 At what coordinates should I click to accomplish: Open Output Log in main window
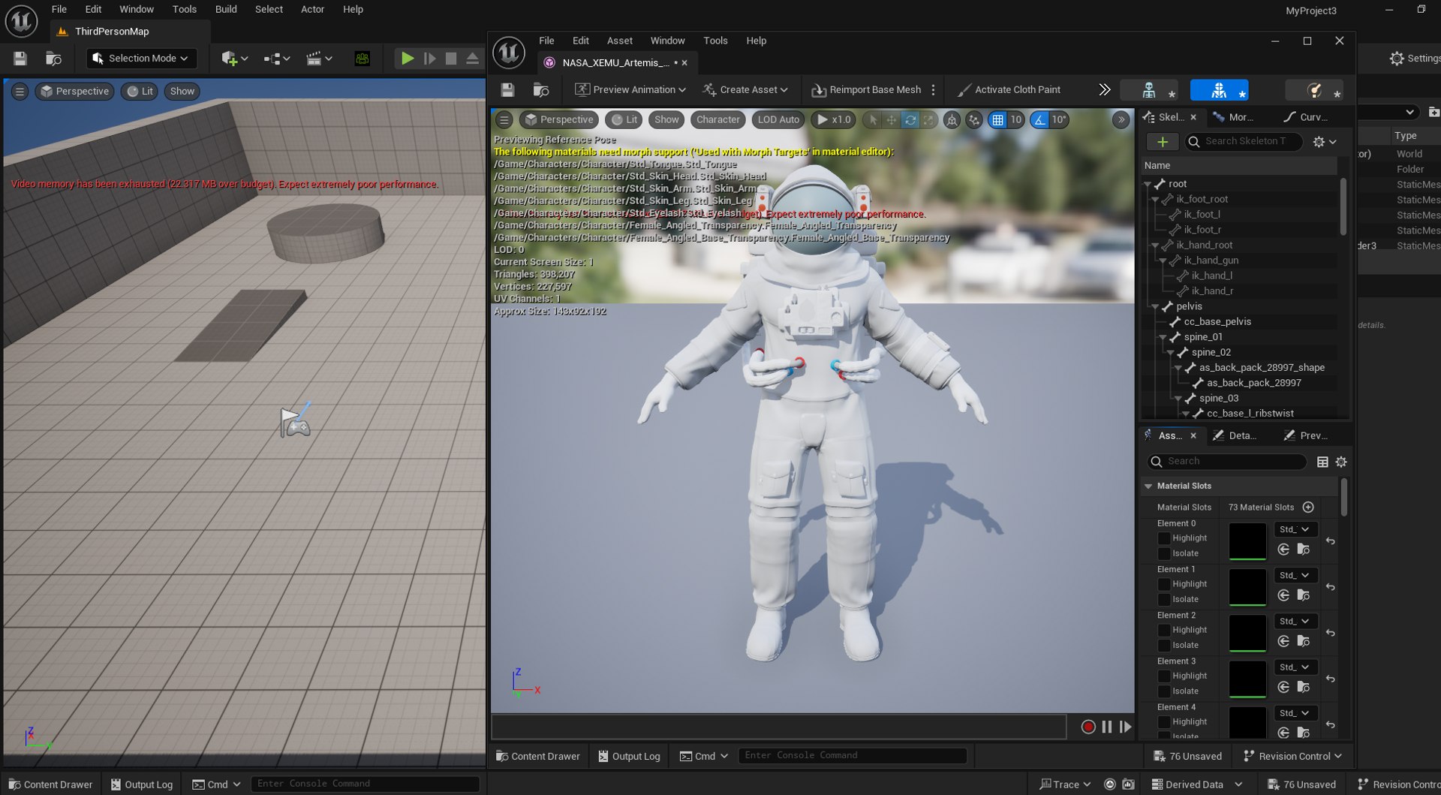pos(142,784)
